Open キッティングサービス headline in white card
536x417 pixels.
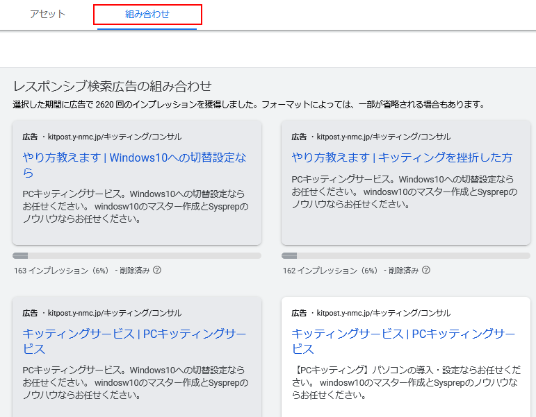tap(403, 341)
